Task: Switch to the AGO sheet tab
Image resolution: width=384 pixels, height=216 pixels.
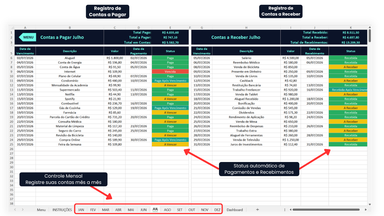Action: pos(167,210)
